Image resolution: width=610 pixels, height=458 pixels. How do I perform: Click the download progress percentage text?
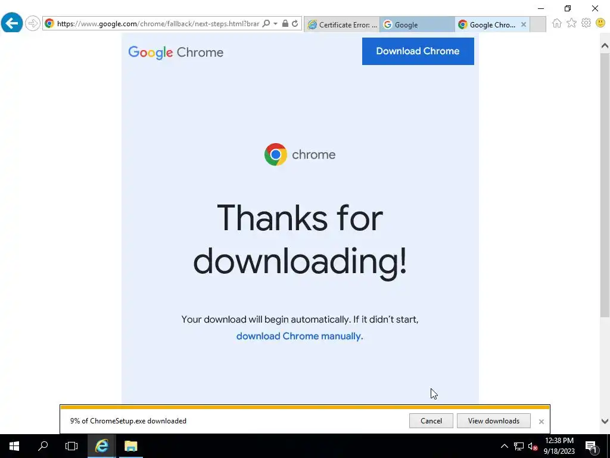pos(128,420)
